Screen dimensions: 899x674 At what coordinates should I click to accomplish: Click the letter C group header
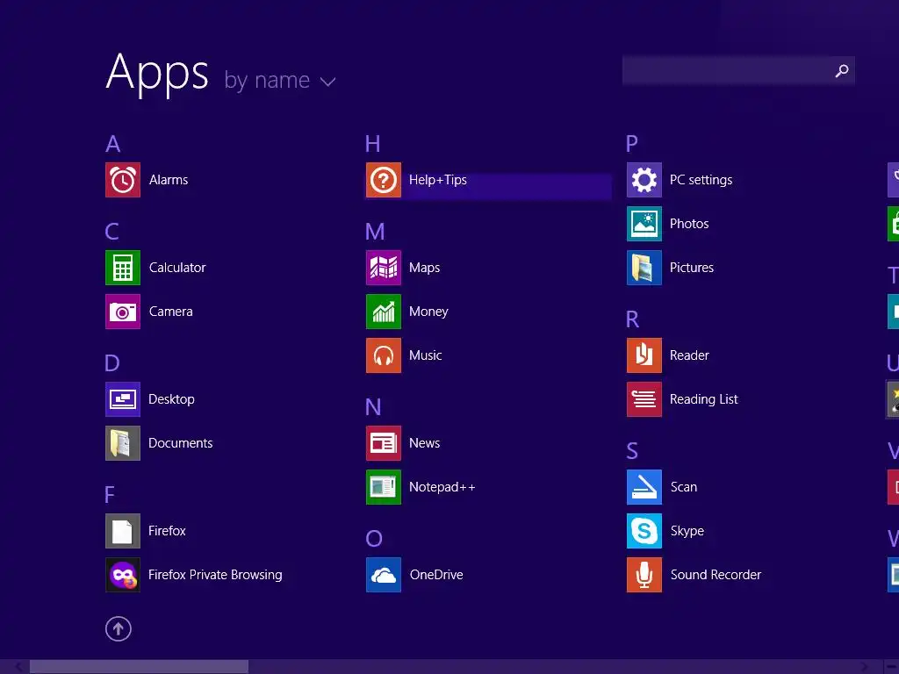[x=111, y=232]
